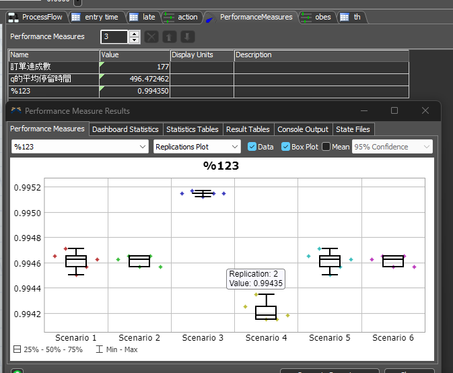This screenshot has width=453, height=373.
Task: Toggle the Box Plot checkbox
Action: (x=285, y=147)
